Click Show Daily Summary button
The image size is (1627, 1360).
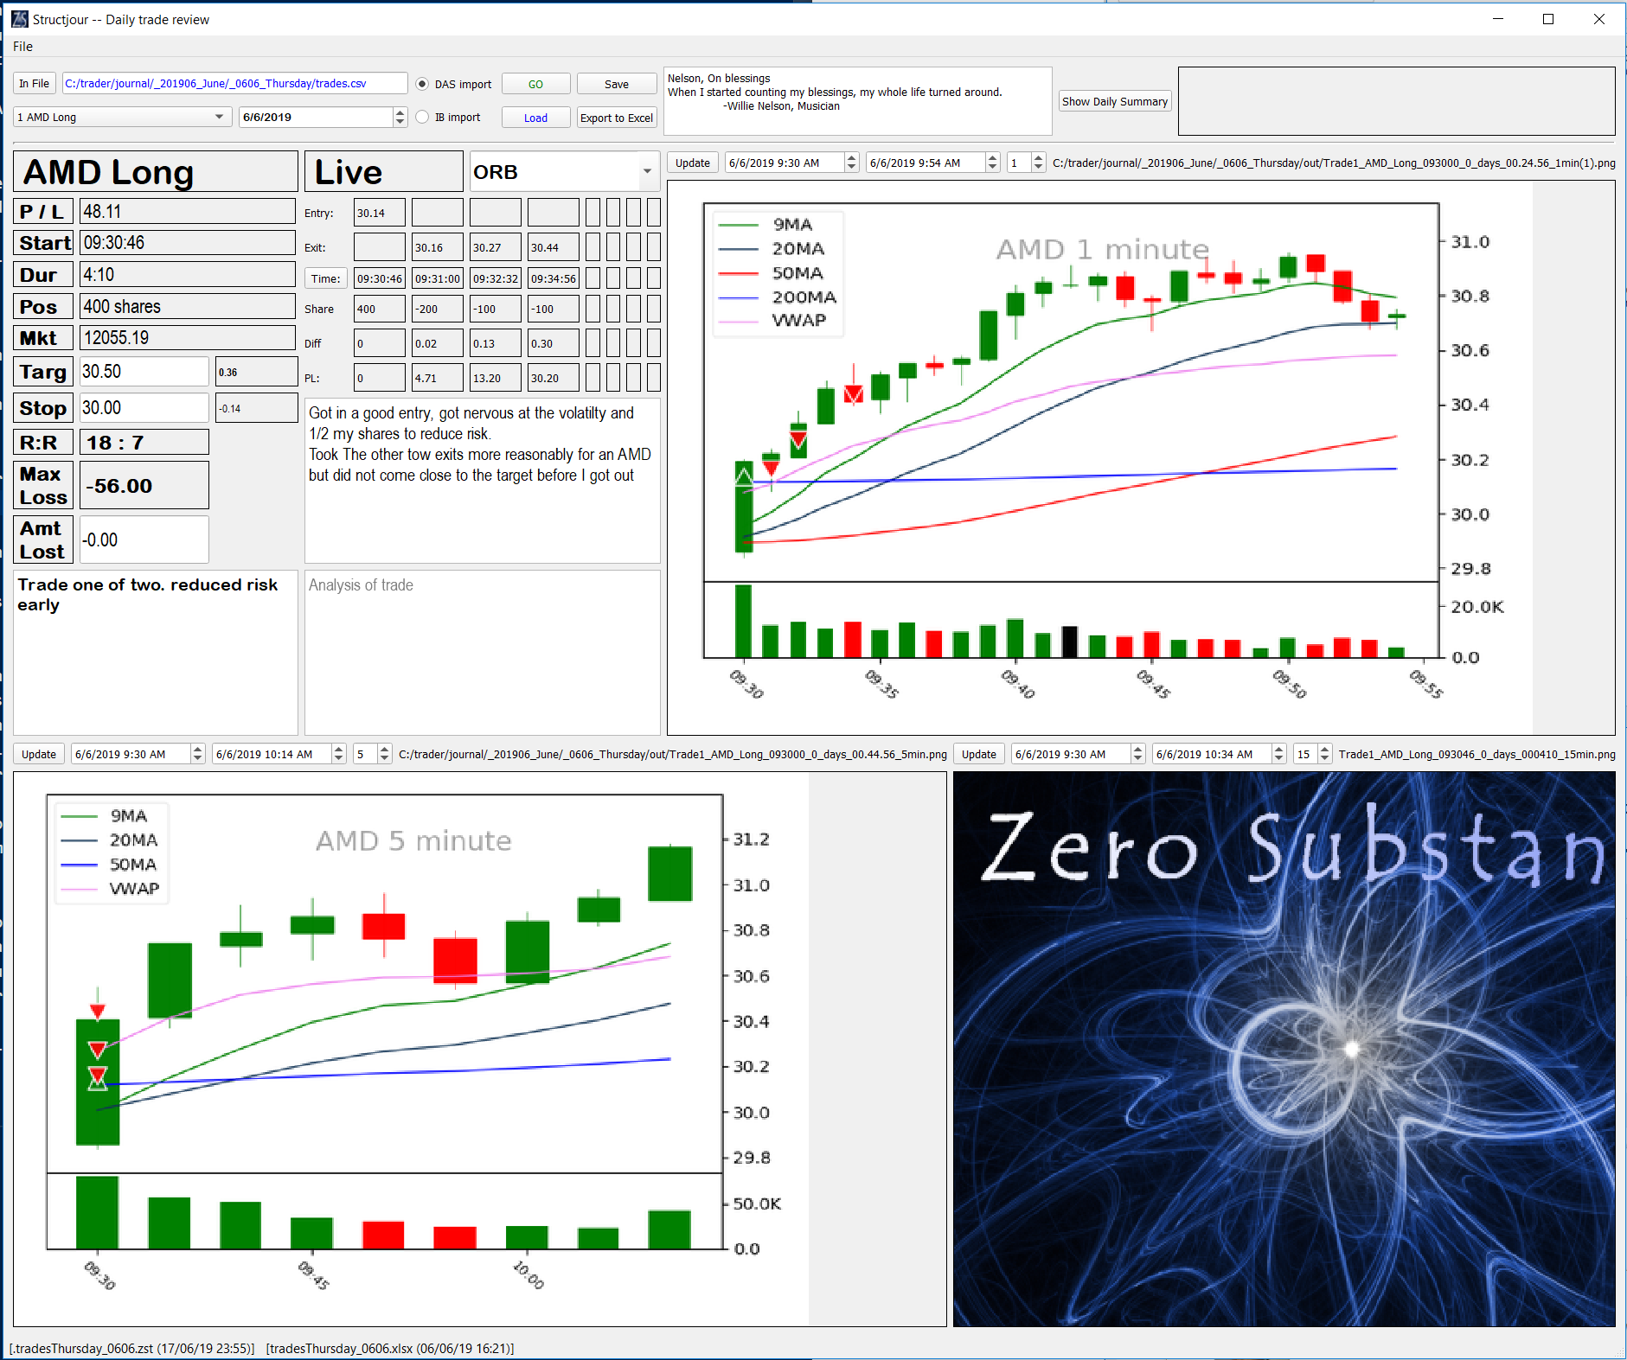tap(1115, 101)
